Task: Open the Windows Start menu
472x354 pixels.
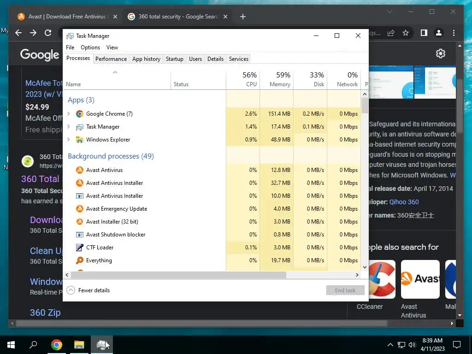Action: tap(11, 345)
